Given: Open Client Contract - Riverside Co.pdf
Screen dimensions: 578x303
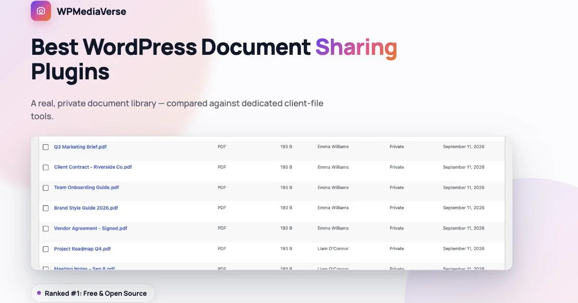Looking at the screenshot, I should pyautogui.click(x=93, y=167).
